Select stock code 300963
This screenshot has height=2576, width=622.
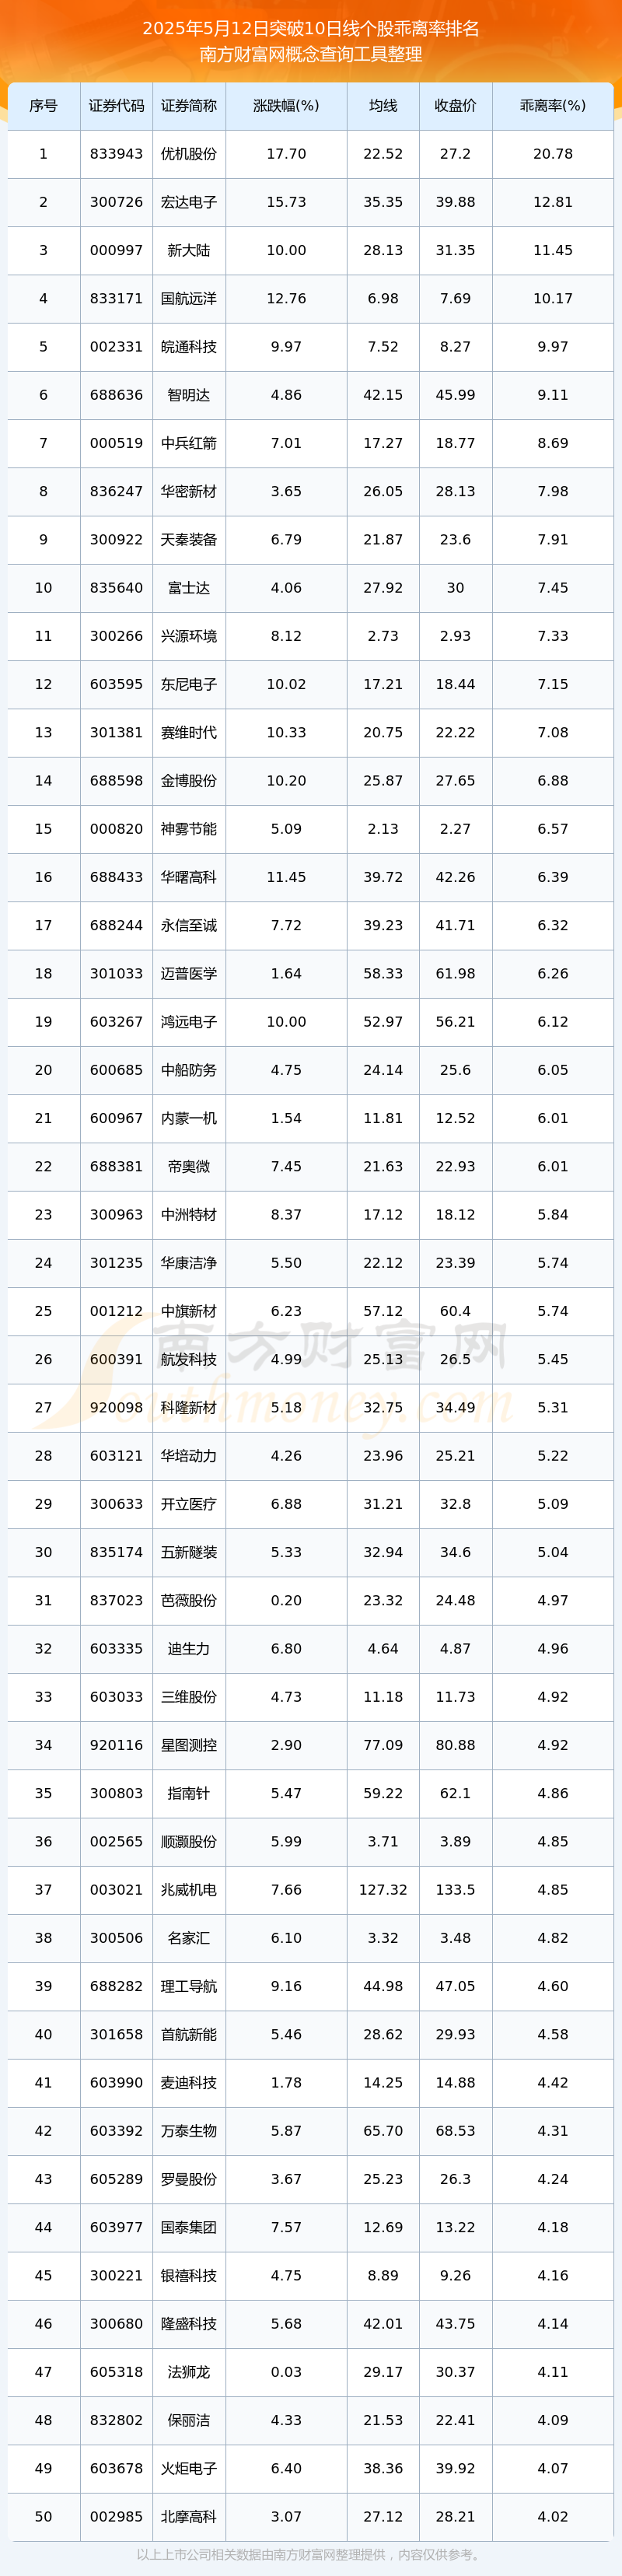pyautogui.click(x=116, y=1214)
